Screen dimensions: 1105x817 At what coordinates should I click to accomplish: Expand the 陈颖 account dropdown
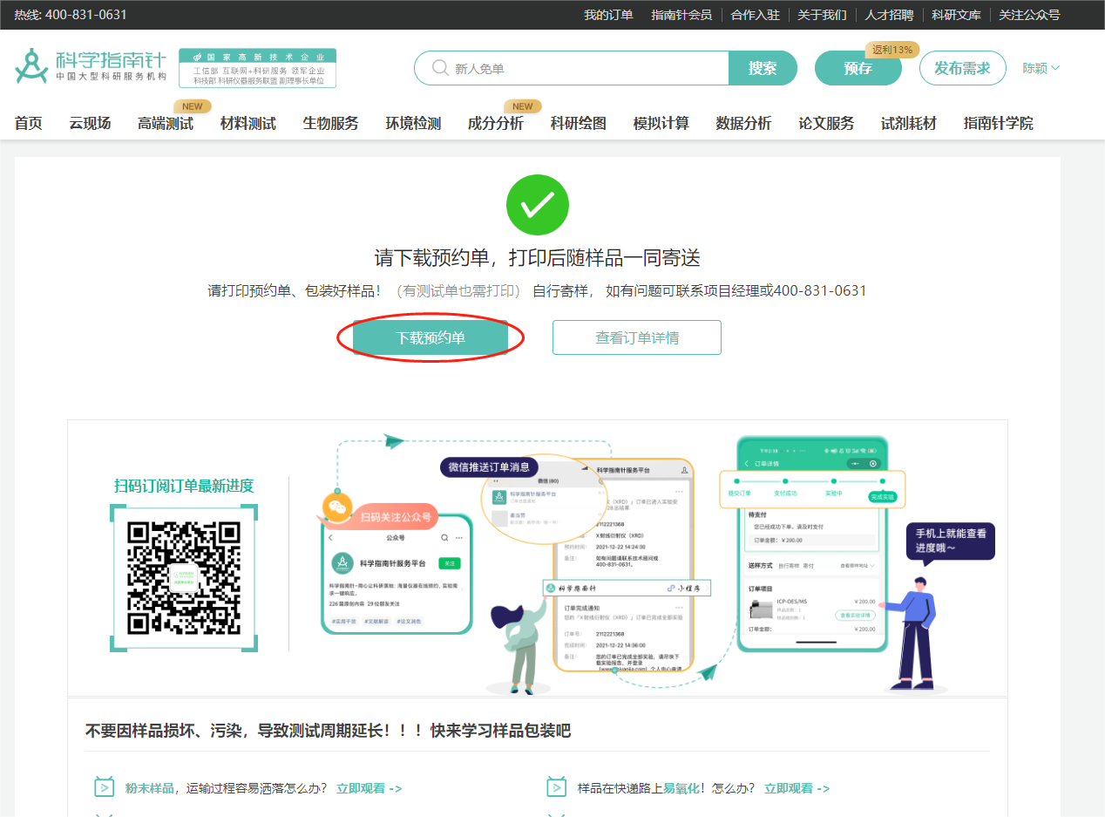pyautogui.click(x=1038, y=67)
